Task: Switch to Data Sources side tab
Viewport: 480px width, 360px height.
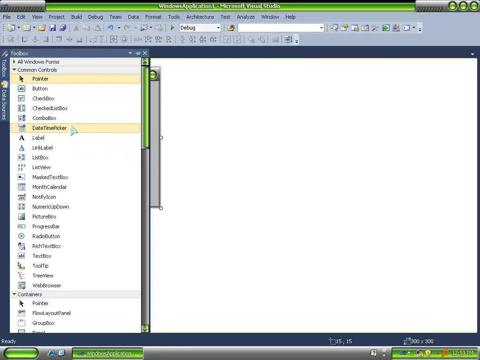Action: click(4, 100)
